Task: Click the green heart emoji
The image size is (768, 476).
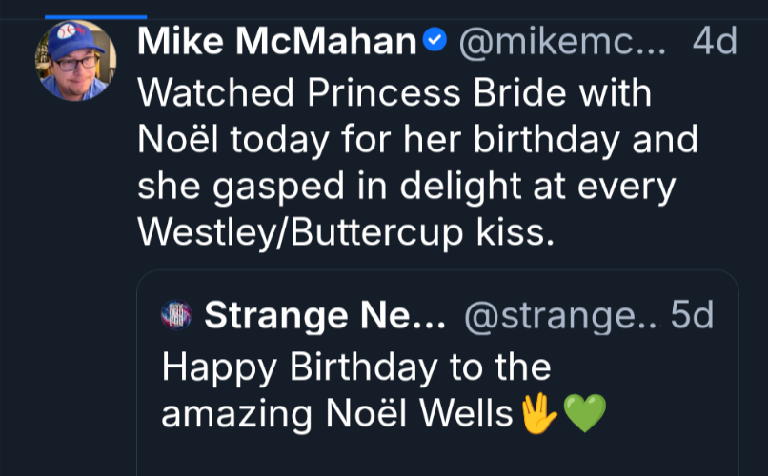Action: [x=584, y=414]
